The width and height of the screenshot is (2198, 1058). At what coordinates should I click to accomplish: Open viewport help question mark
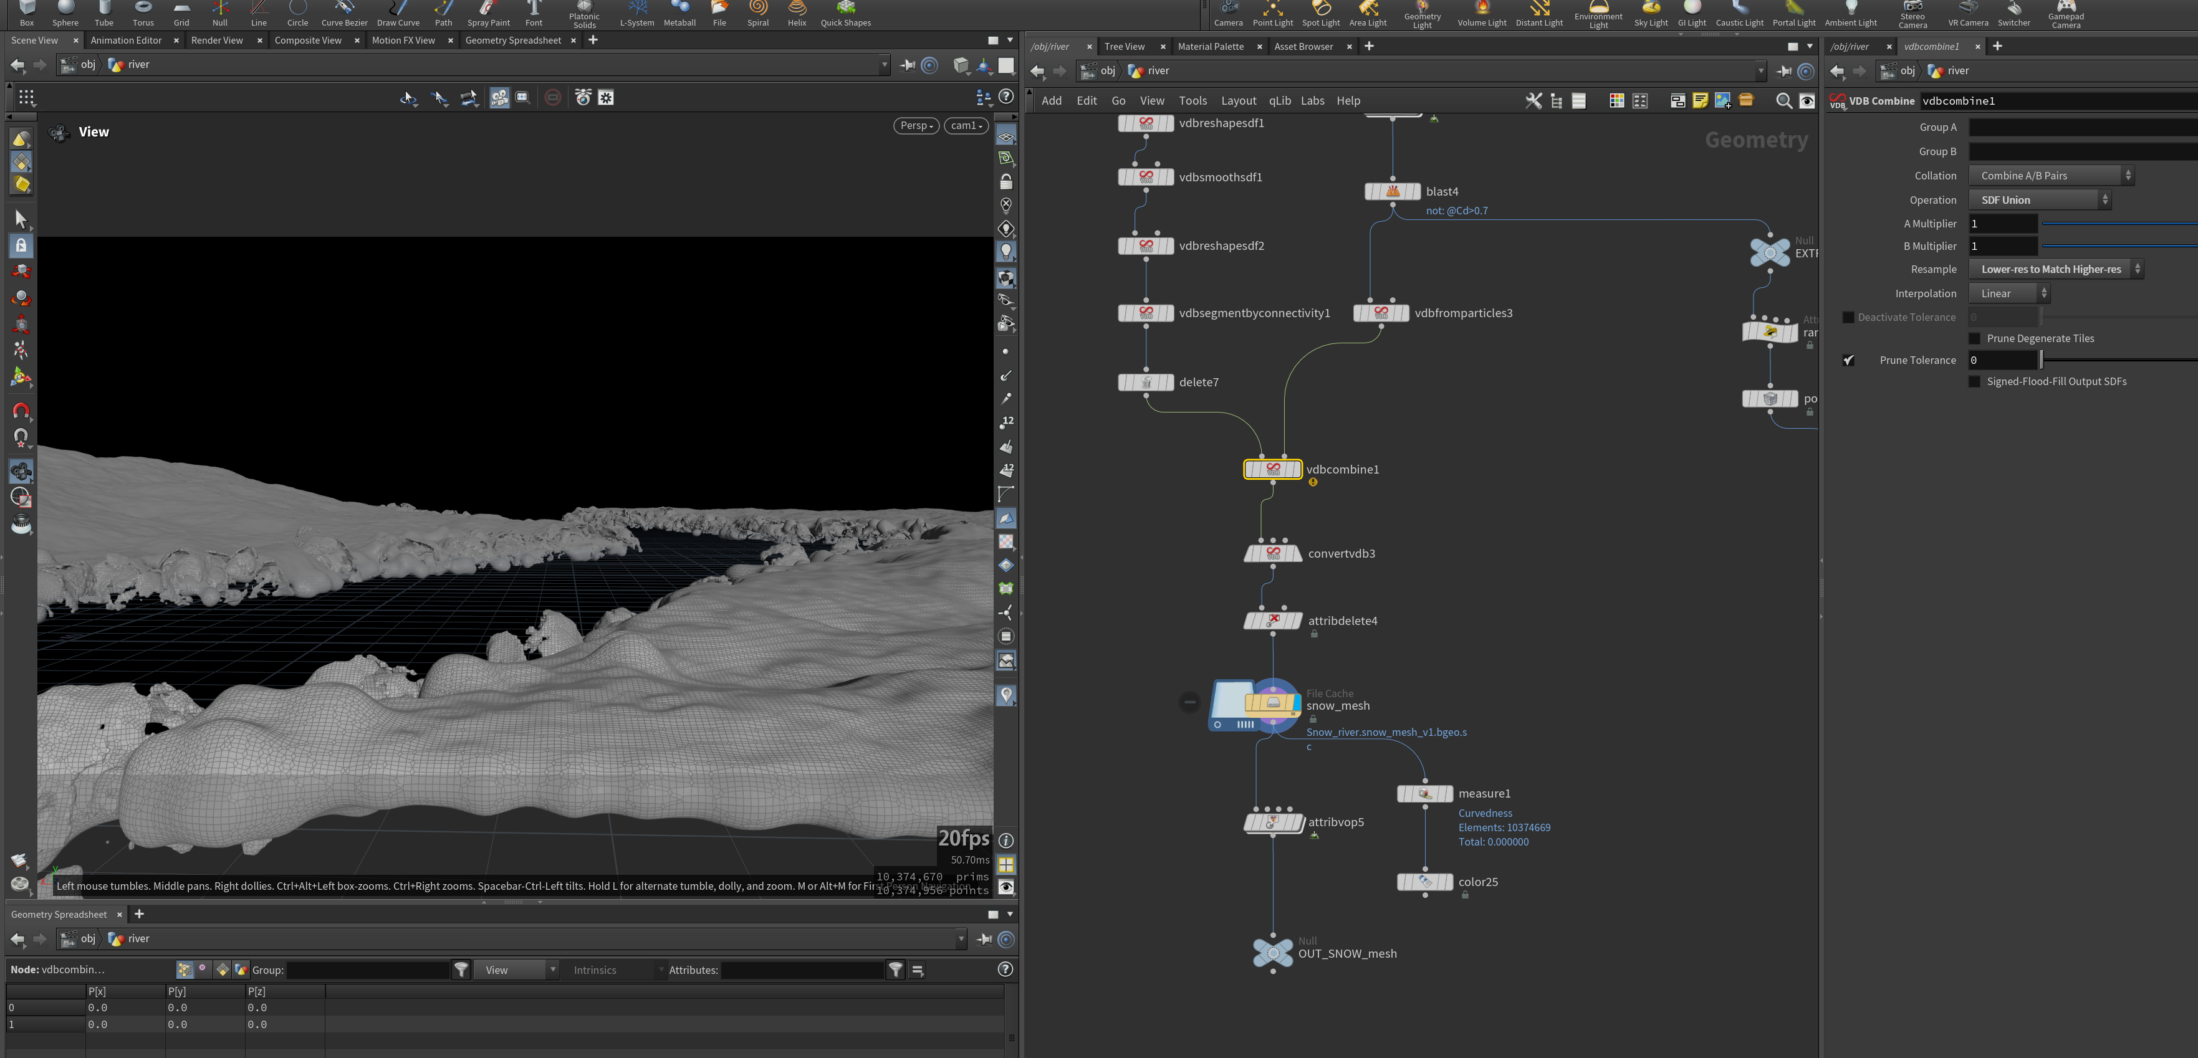tap(1006, 97)
